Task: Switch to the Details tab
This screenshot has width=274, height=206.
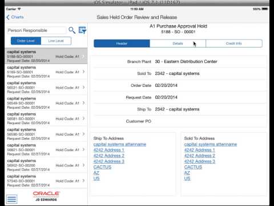Action: [x=178, y=43]
